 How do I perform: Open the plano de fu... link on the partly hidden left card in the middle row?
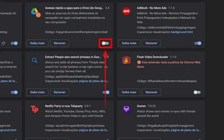pos(8,81)
